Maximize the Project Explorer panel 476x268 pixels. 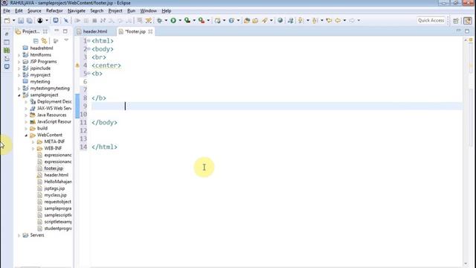pyautogui.click(x=65, y=31)
